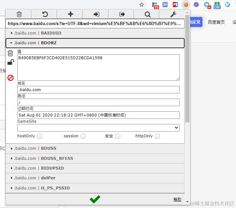236x208 pixels.
Task: Open the JH extension icon
Action: point(165,5)
